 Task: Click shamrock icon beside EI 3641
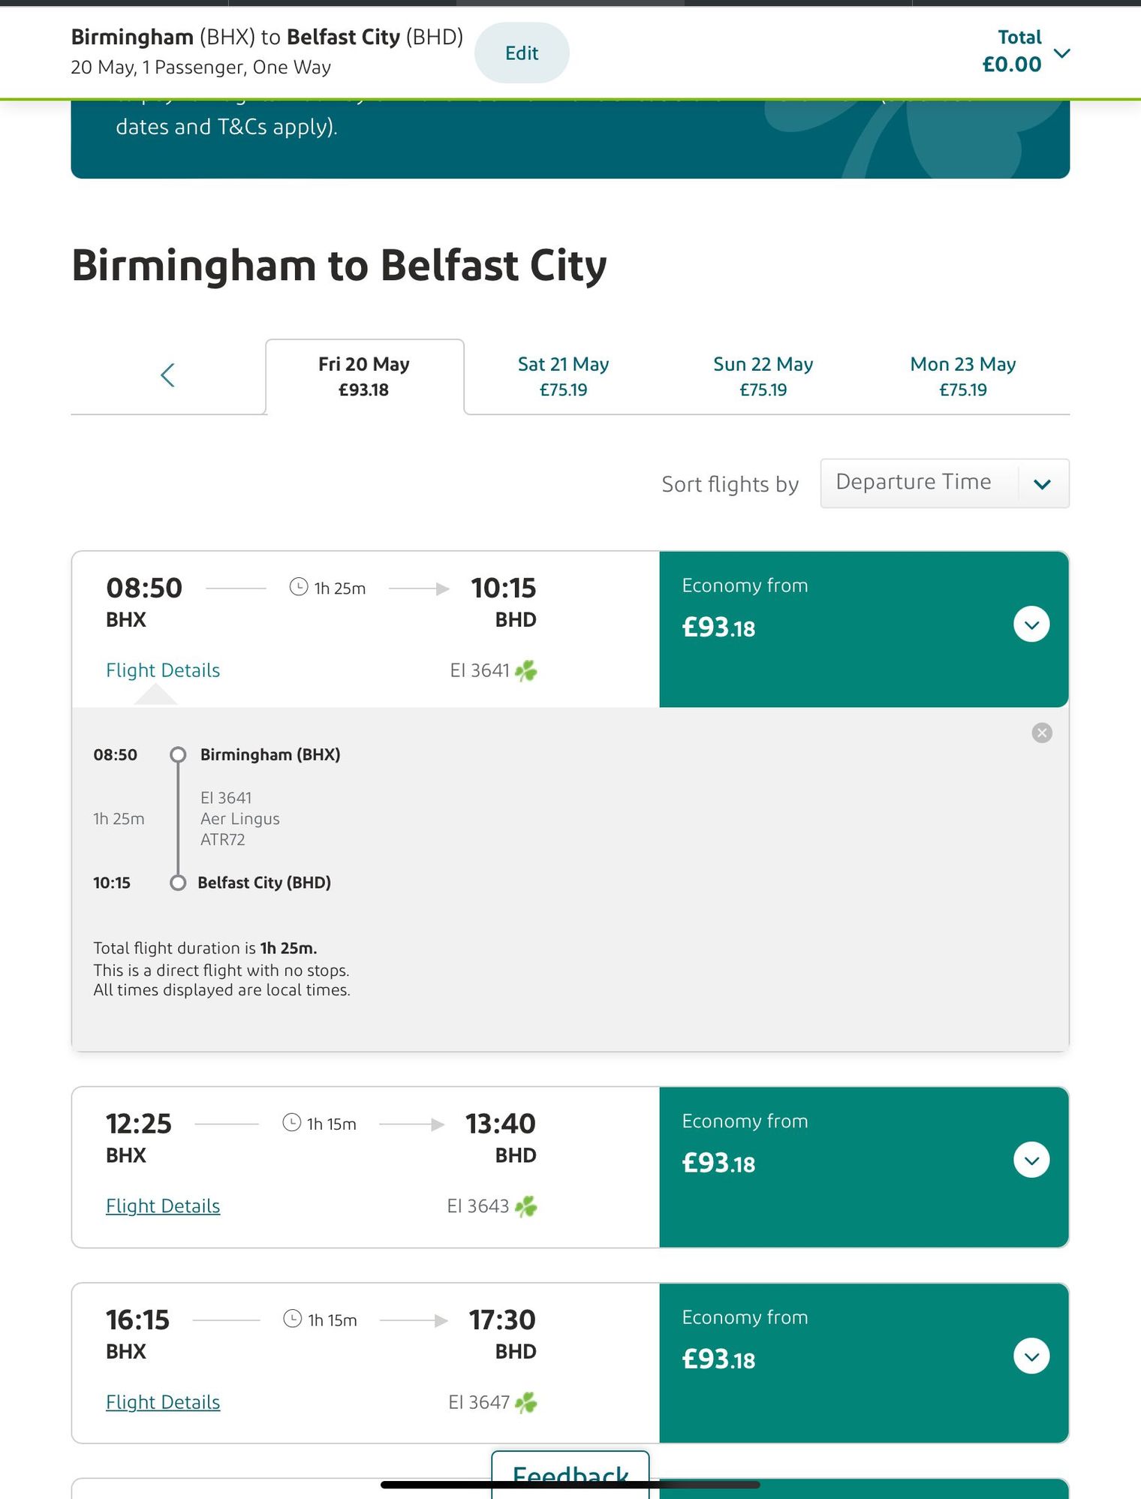tap(526, 670)
